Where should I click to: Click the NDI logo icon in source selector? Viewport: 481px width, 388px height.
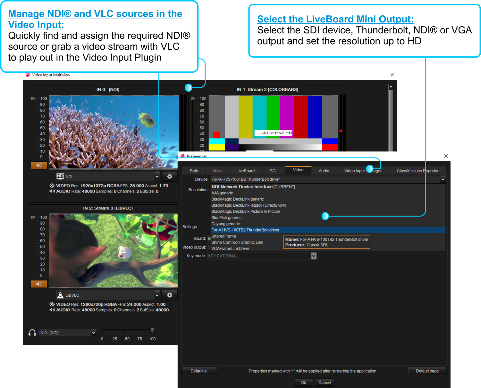click(x=60, y=177)
